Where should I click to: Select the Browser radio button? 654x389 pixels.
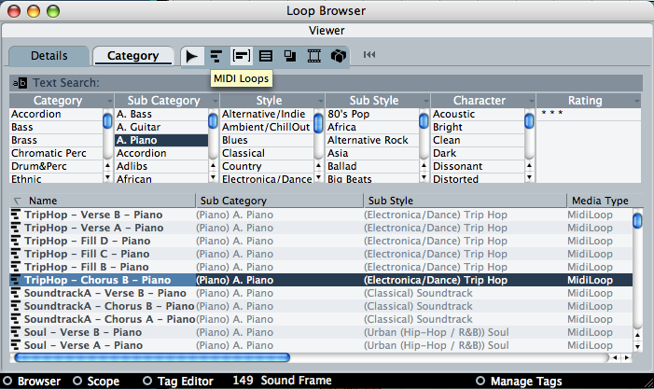point(8,381)
